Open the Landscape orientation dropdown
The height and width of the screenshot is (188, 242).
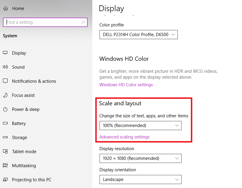click(140, 179)
